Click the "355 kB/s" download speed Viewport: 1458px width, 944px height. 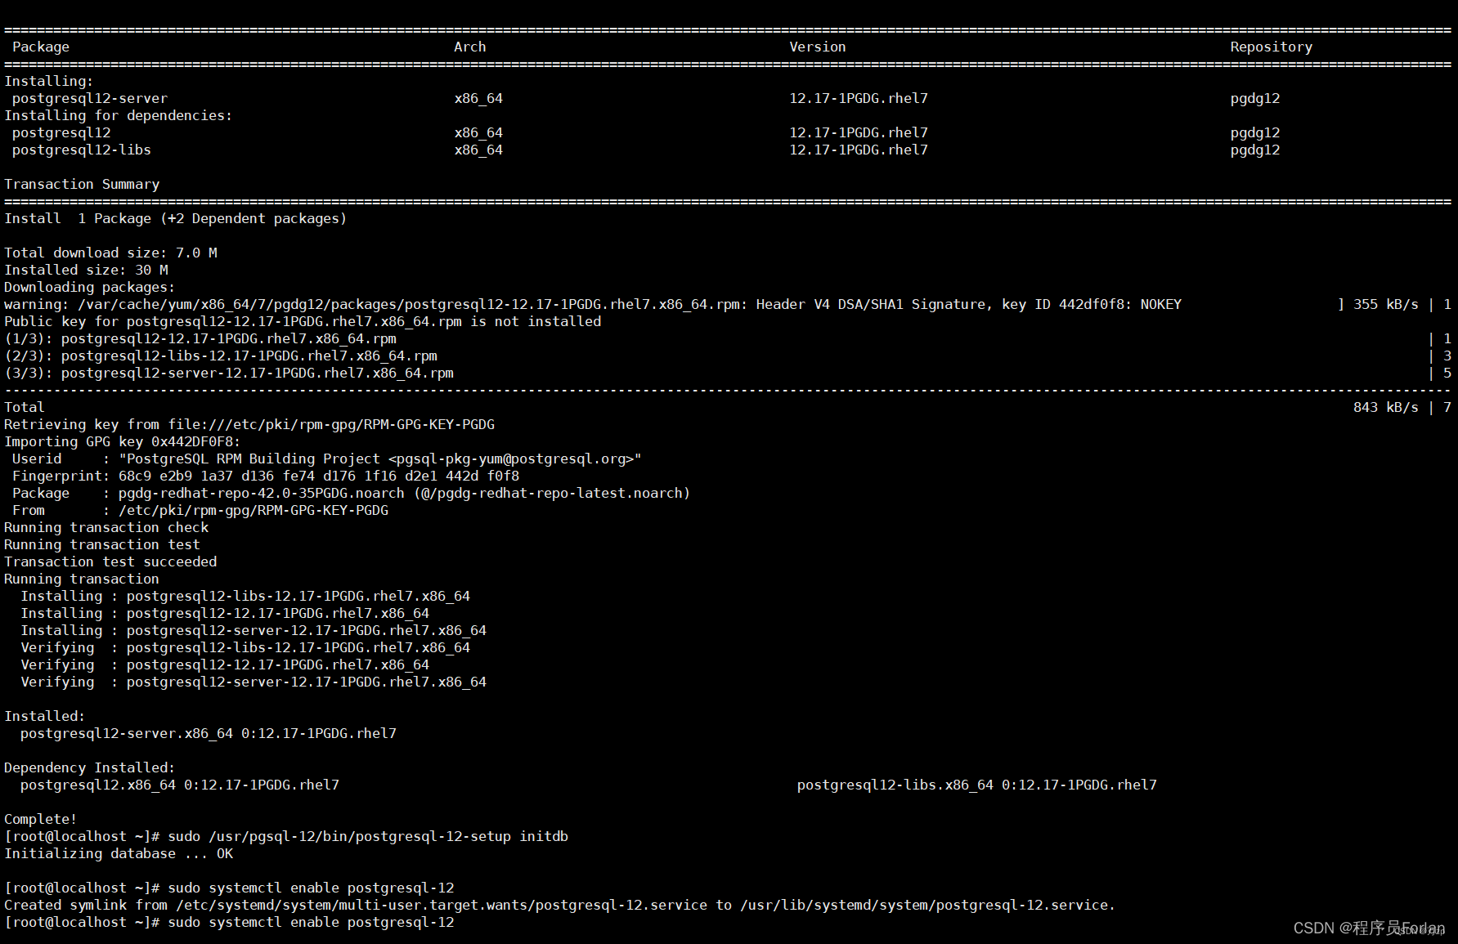click(1386, 304)
